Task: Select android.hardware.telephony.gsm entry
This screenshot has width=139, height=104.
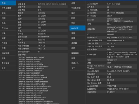Action: [x=32, y=97]
